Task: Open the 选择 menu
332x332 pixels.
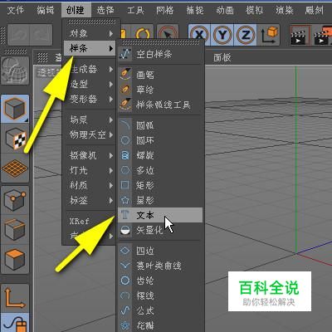Action: coord(105,11)
